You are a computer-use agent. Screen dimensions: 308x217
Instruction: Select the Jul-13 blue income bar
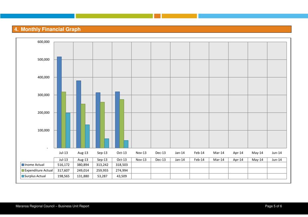point(59,103)
